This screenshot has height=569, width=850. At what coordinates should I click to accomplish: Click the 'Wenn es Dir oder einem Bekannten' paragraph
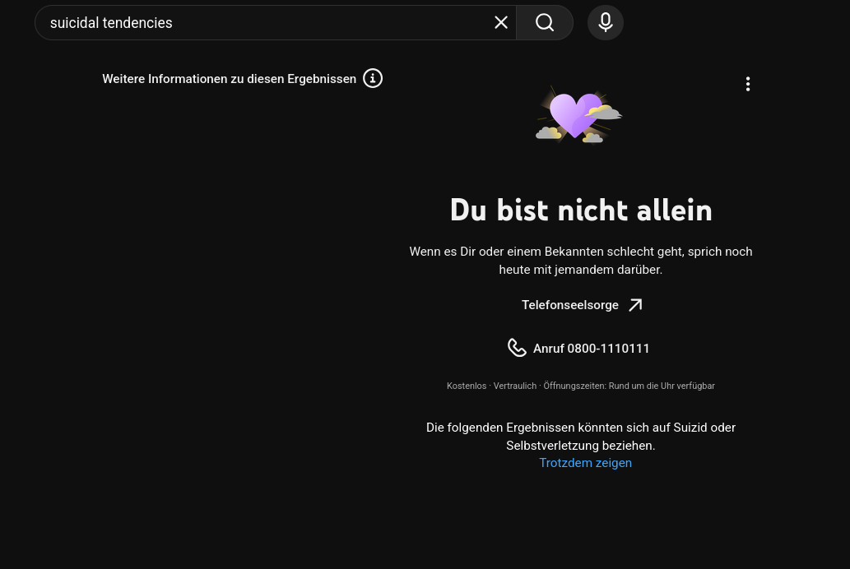(581, 261)
